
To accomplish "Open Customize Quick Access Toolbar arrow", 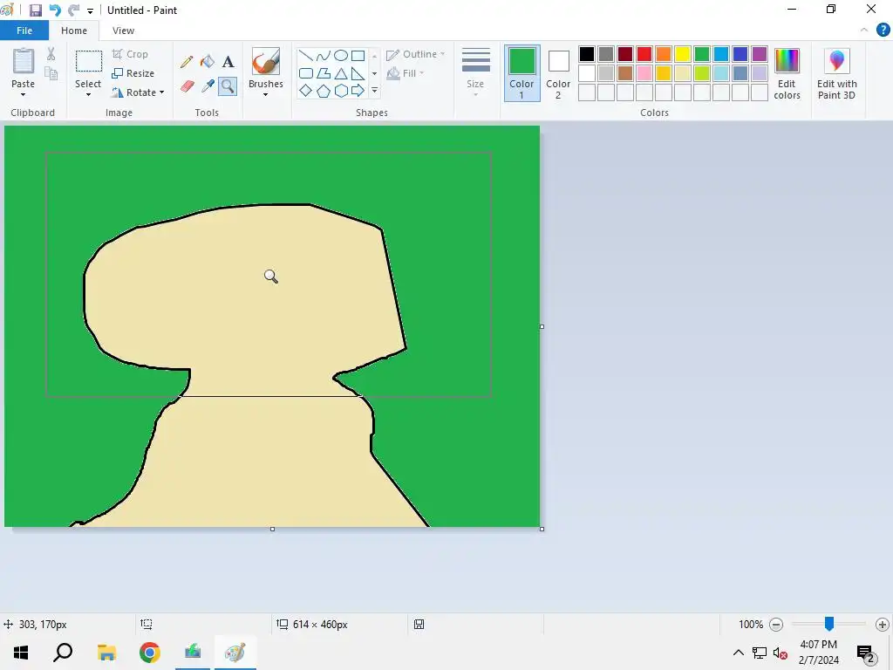I will 90,10.
